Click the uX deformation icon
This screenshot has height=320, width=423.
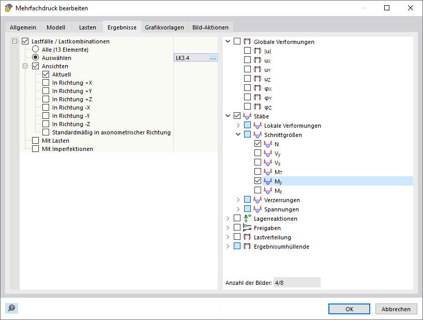(x=258, y=60)
